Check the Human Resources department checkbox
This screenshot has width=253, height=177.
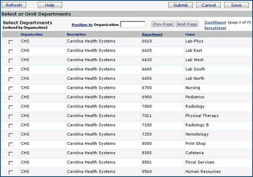11,172
